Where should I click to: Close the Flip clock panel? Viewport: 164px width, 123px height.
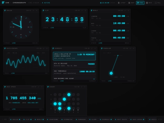coord(85,10)
